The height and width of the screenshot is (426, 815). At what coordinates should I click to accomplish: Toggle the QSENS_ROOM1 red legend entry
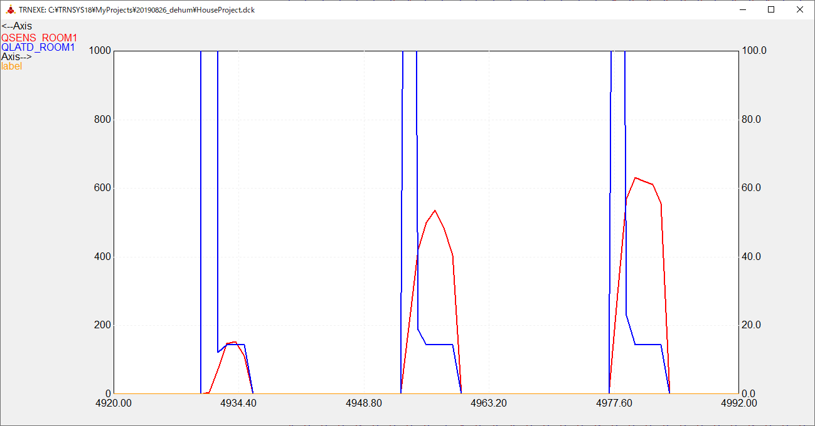tap(40, 38)
